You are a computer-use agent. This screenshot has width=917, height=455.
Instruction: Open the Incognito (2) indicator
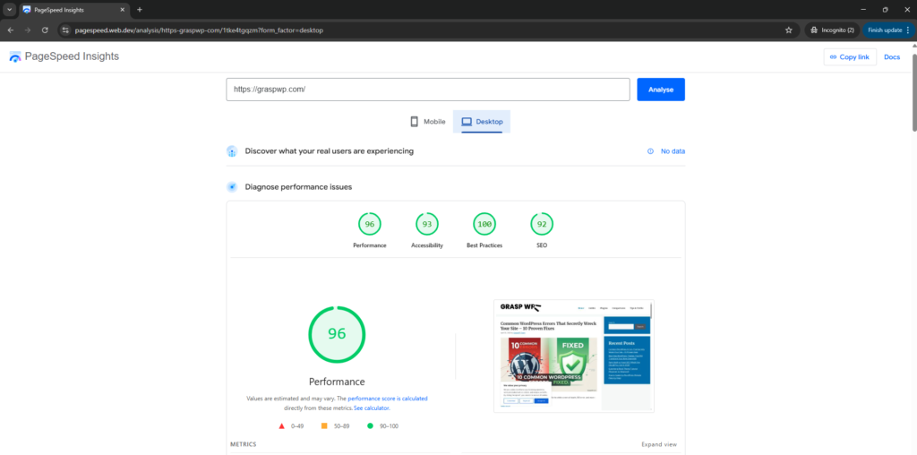832,30
